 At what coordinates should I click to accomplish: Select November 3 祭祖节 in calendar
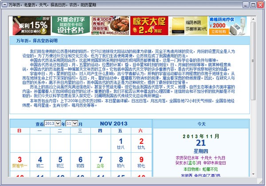[20, 162]
